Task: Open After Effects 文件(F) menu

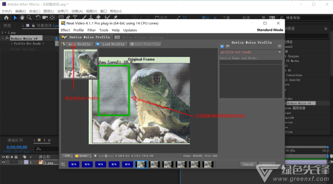Action: pyautogui.click(x=7, y=11)
